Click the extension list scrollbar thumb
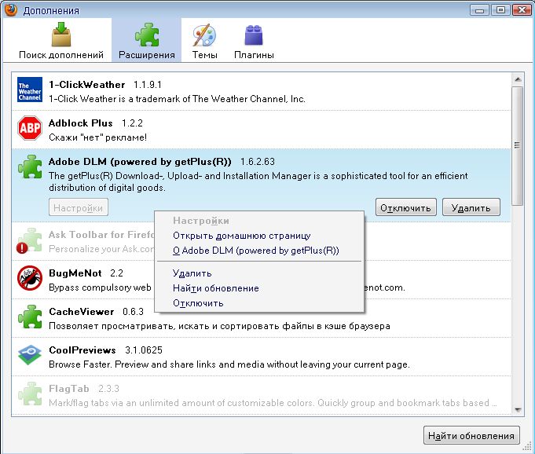 point(518,145)
